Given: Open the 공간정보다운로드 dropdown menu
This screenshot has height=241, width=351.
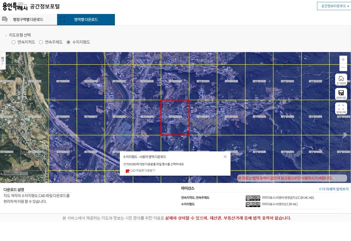Looking at the screenshot, I should coord(334,6).
